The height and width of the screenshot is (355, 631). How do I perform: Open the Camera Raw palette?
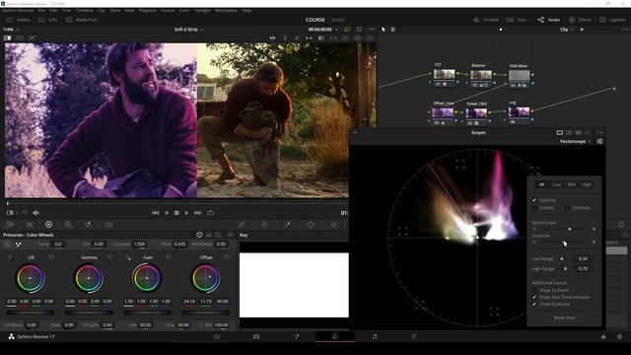[x=10, y=225]
